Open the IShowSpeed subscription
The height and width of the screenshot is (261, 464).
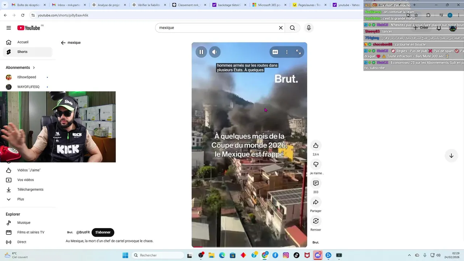coord(28,77)
